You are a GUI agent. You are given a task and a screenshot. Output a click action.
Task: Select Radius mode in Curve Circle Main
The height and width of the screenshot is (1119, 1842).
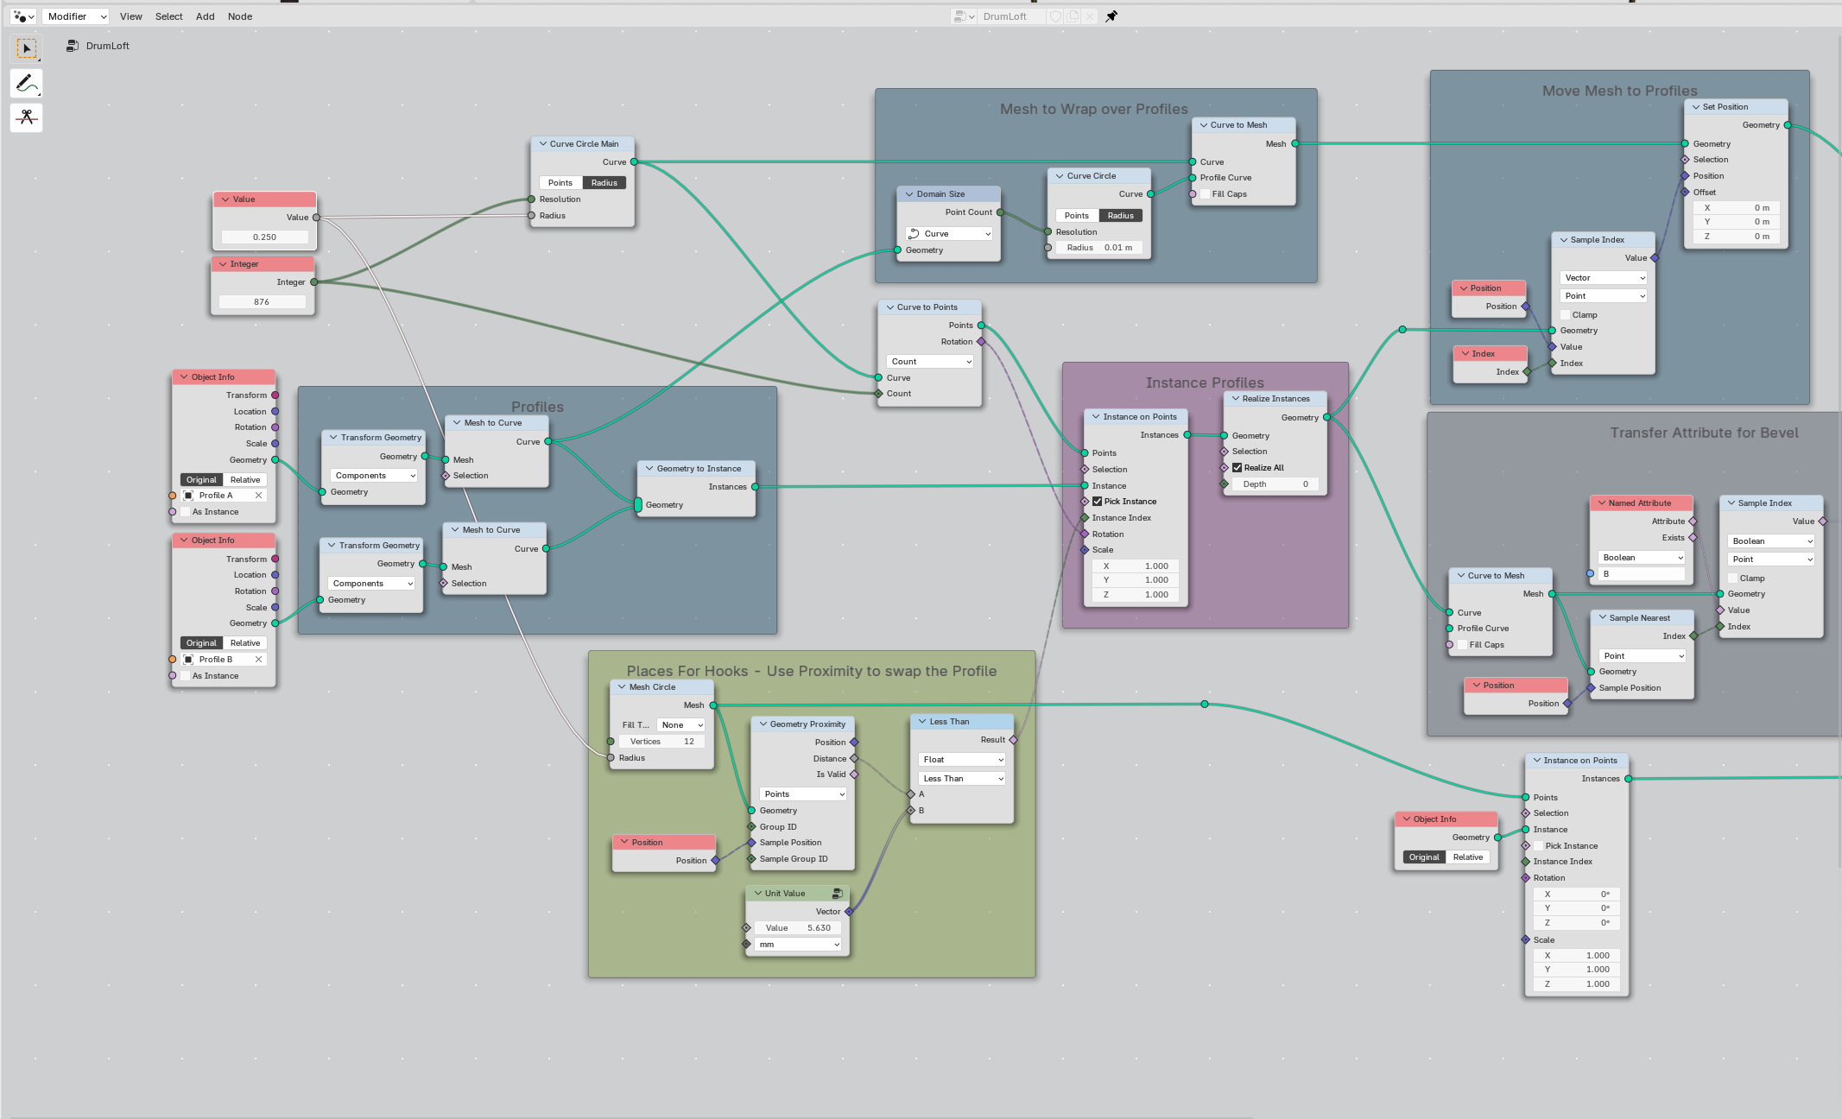(605, 183)
